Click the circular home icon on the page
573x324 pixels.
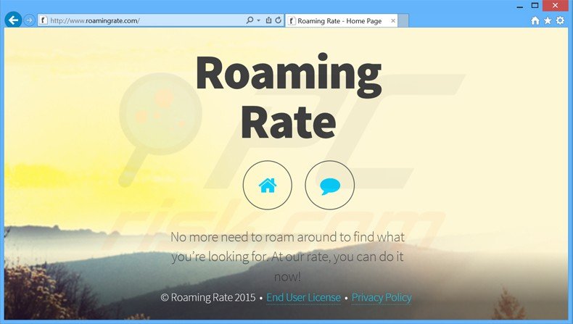point(268,186)
